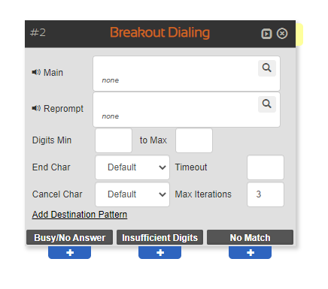Image resolution: width=328 pixels, height=289 pixels.
Task: Search for a Main prompt audio file
Action: click(x=267, y=68)
